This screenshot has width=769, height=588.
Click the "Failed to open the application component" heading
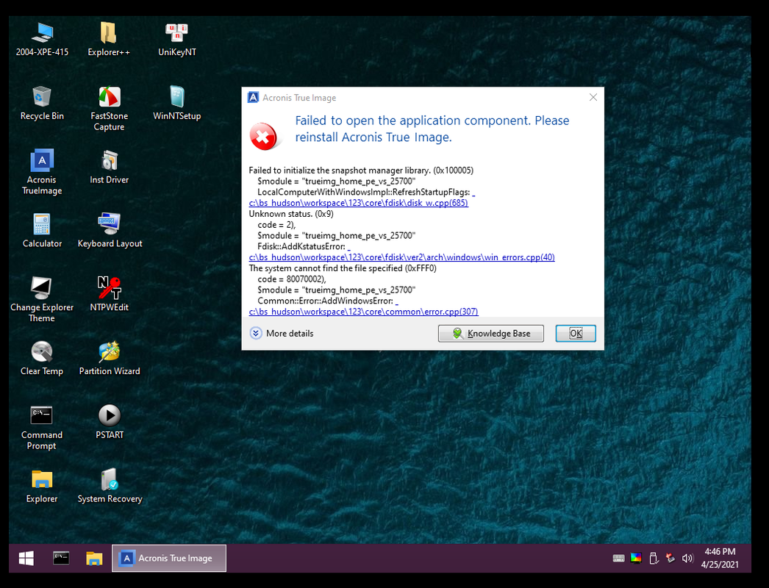[x=432, y=129]
